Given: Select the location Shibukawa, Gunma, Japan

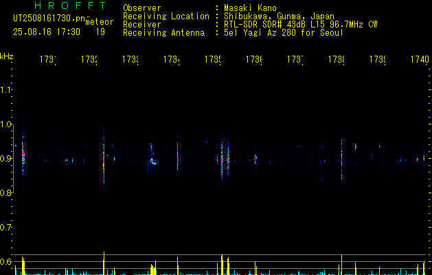Looking at the screenshot, I should tap(279, 16).
